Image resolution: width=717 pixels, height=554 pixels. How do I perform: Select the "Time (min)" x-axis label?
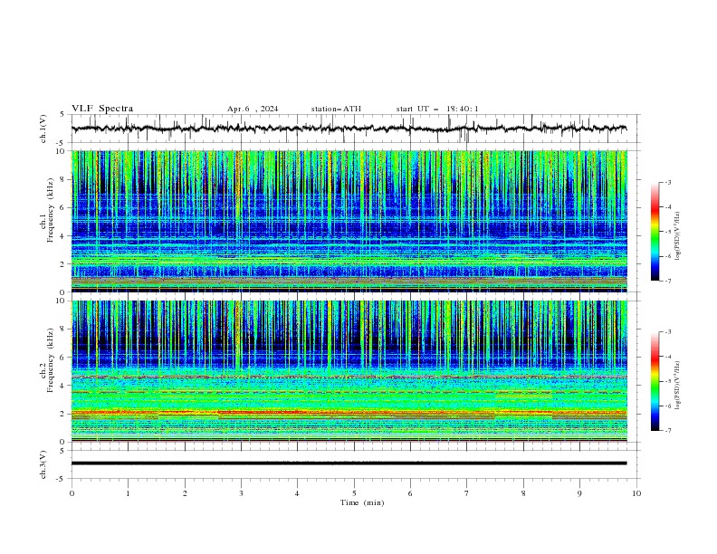click(x=362, y=502)
